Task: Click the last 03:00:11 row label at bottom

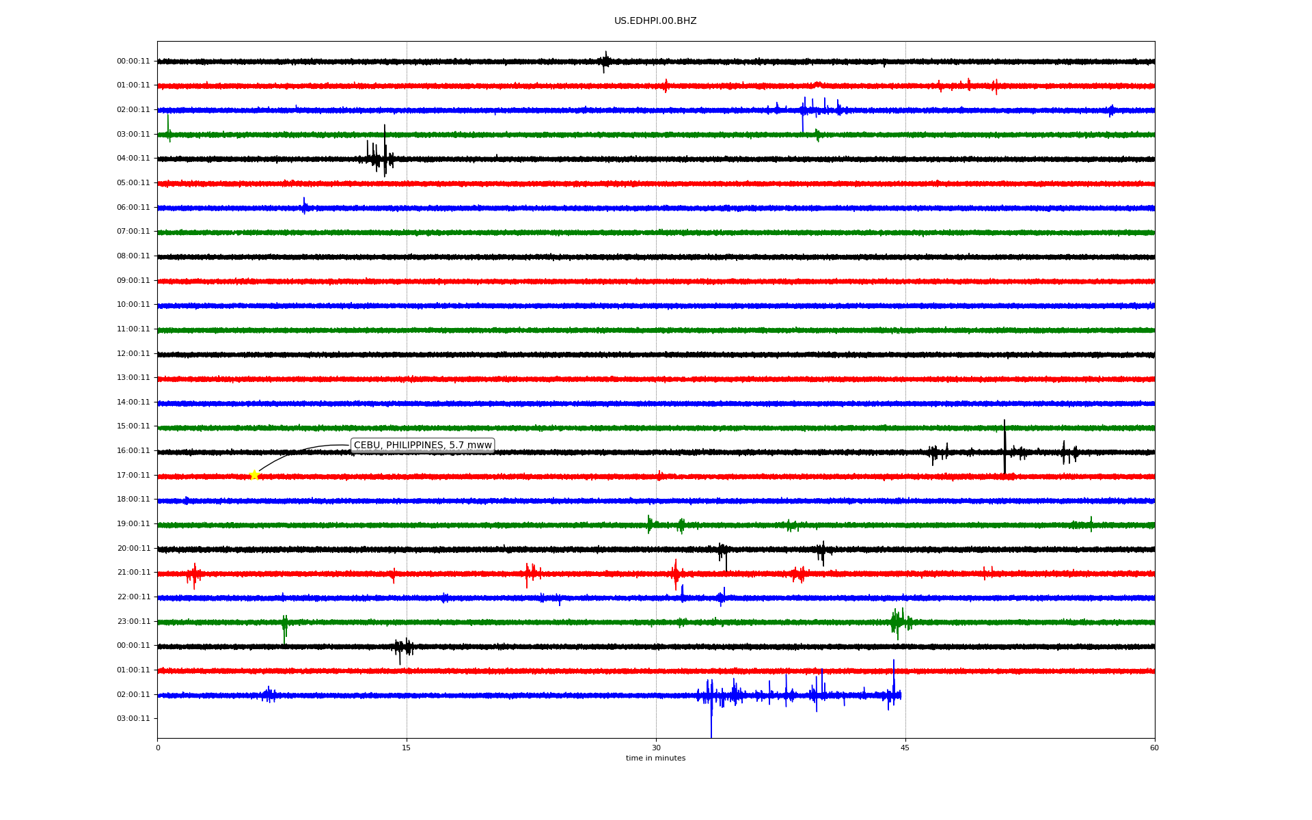Action: pos(133,719)
